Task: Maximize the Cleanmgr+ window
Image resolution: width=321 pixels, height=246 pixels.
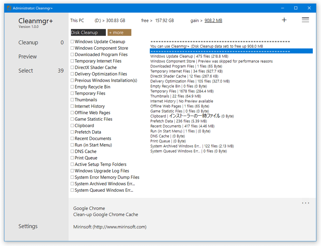Action: pos(296,8)
